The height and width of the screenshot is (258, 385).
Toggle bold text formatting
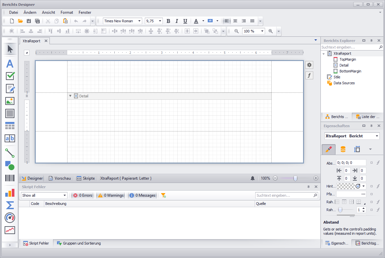(168, 21)
